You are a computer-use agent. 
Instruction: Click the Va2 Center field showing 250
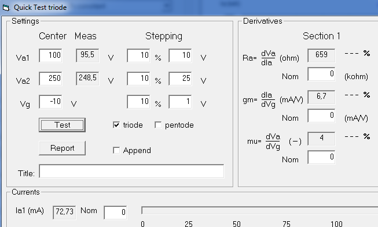(x=50, y=79)
